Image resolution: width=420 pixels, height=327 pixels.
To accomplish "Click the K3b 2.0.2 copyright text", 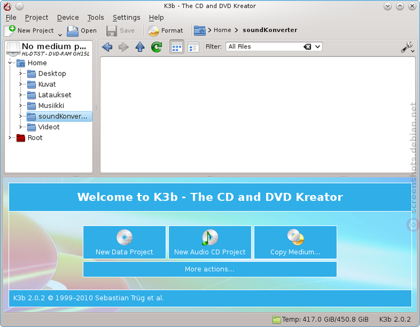I will coord(88,298).
